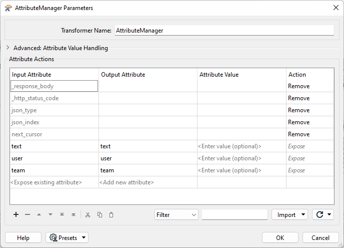Select the next_cursor input attribute

point(54,134)
